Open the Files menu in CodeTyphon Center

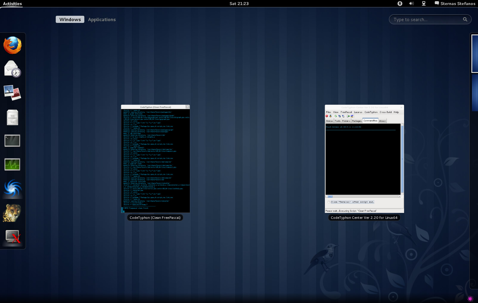[x=328, y=112]
